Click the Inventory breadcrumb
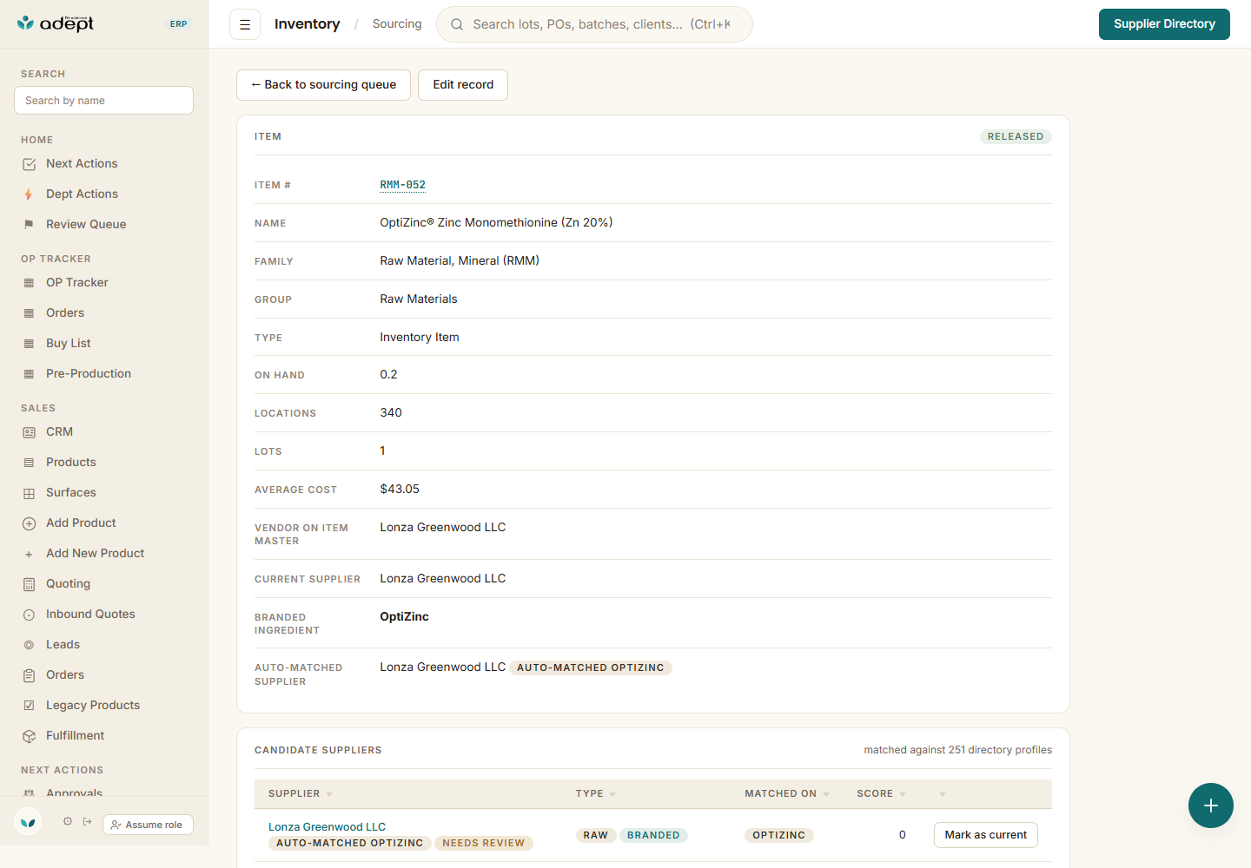1251x868 pixels. pos(307,24)
